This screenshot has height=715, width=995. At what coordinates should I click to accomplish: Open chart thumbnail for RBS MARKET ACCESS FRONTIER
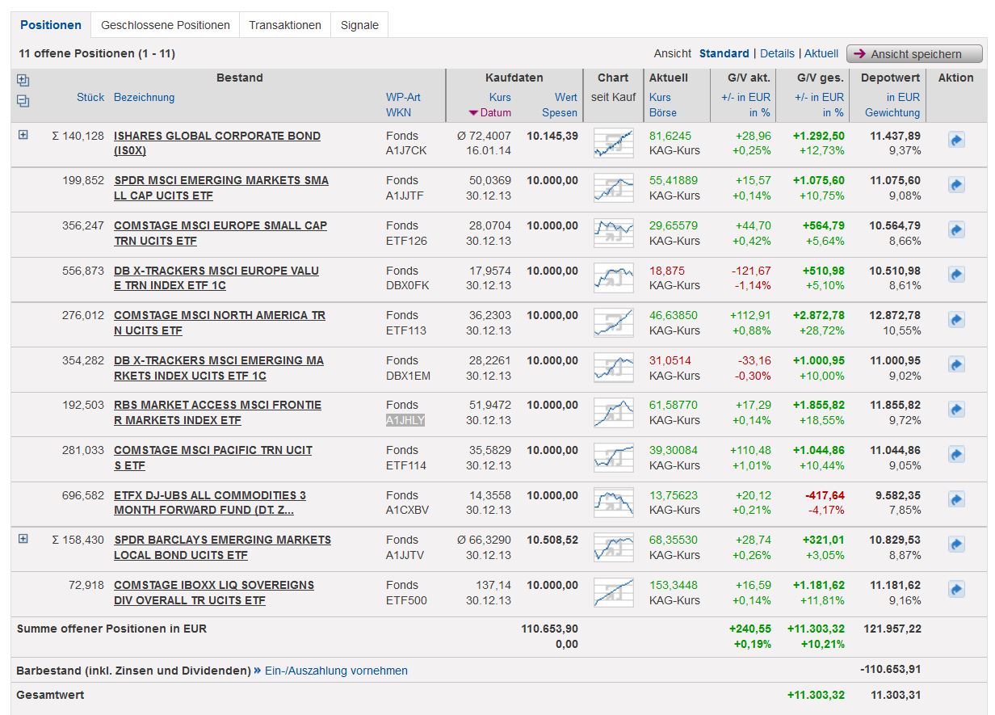613,413
